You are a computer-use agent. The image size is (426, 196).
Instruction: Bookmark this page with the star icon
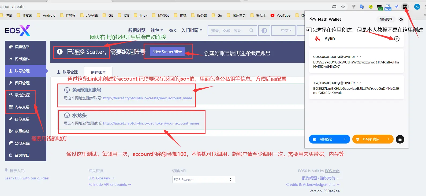point(343,7)
